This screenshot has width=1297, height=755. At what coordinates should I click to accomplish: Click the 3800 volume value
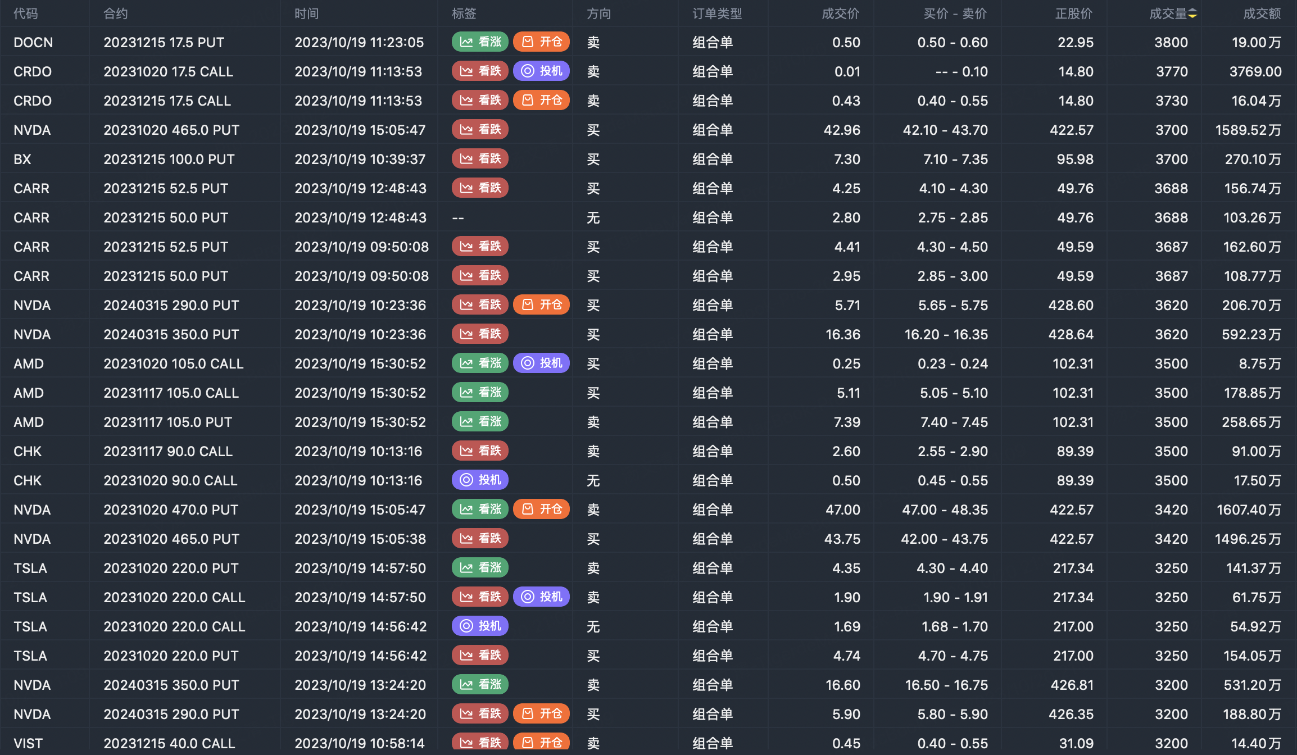coord(1171,42)
